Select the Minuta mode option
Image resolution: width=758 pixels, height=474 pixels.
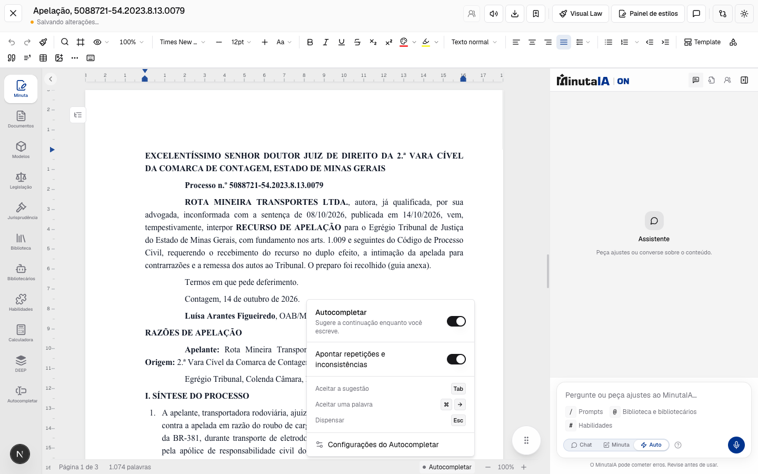616,445
